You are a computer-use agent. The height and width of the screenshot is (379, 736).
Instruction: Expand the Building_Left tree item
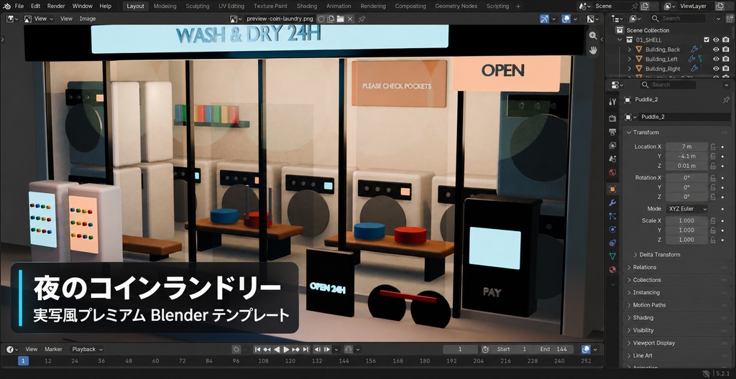point(630,59)
